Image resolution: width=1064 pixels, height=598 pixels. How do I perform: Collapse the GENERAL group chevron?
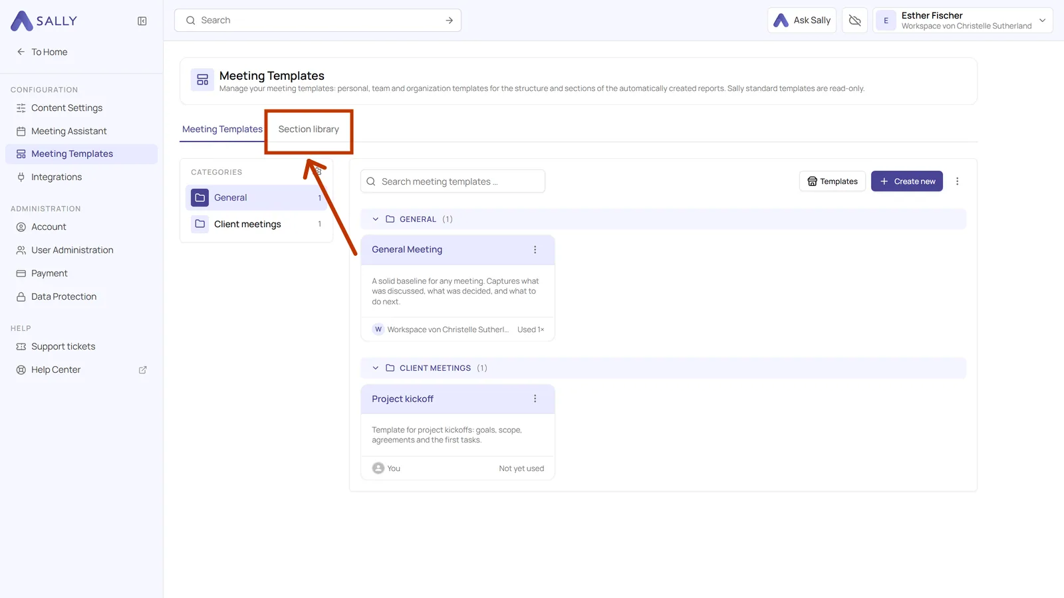point(376,219)
